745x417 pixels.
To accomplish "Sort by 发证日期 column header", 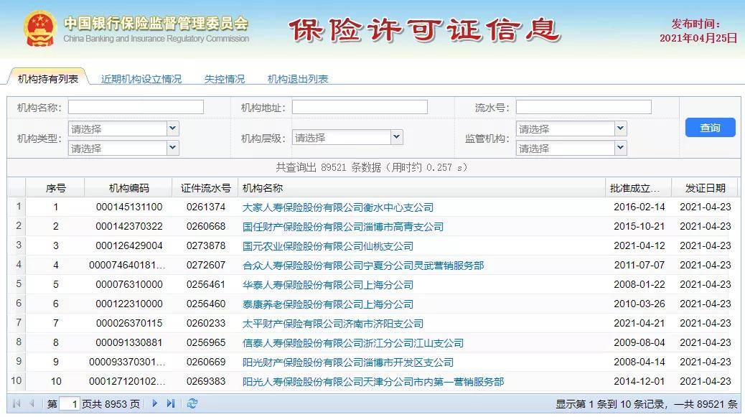I will [x=705, y=188].
